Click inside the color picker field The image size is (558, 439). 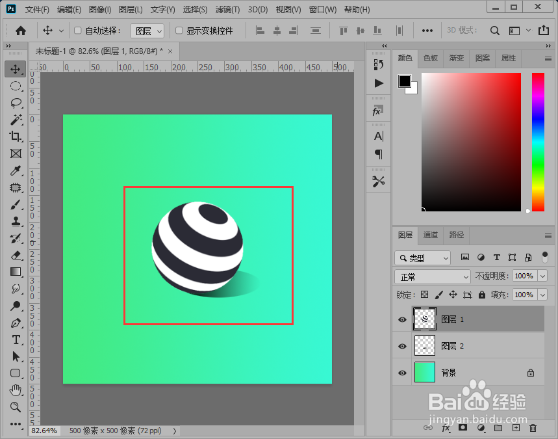point(471,142)
